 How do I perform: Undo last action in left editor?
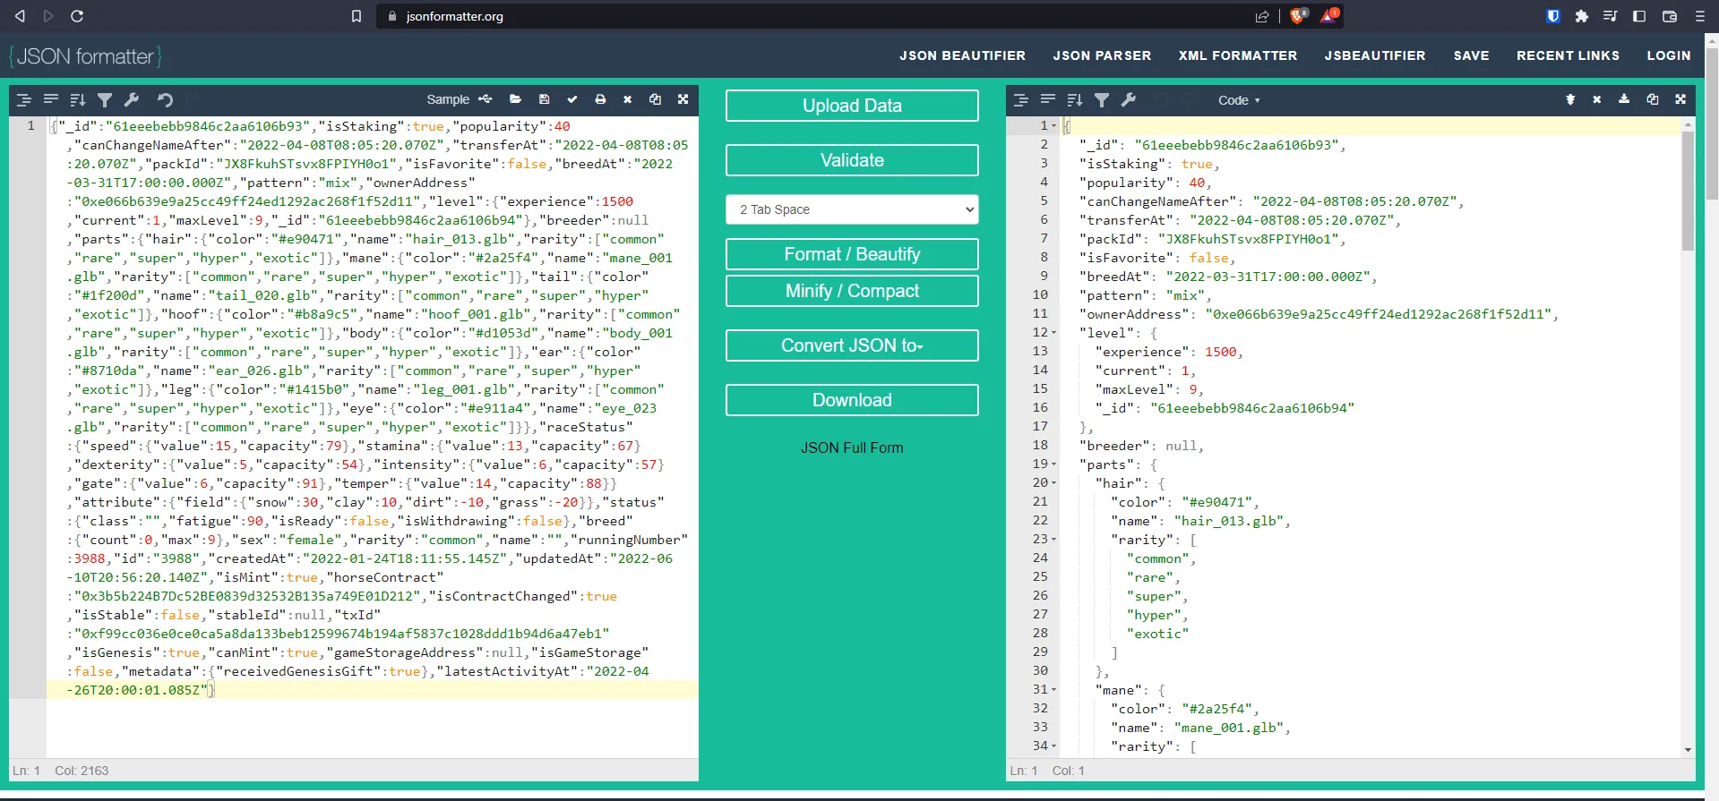click(165, 100)
